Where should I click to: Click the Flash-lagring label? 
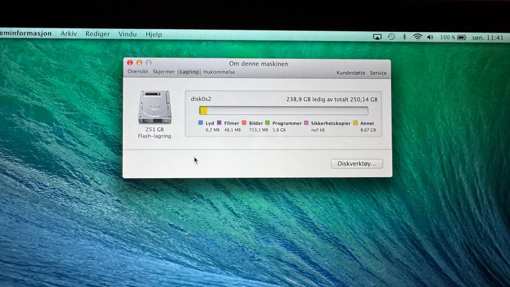(x=155, y=136)
